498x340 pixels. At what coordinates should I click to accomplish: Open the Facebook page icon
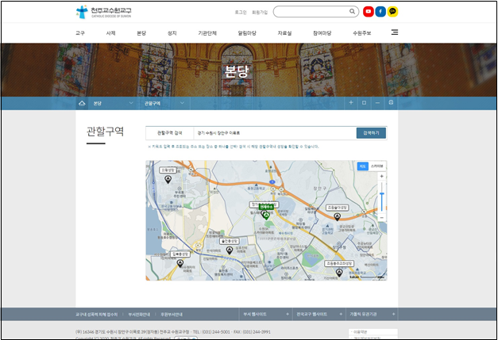coord(380,11)
